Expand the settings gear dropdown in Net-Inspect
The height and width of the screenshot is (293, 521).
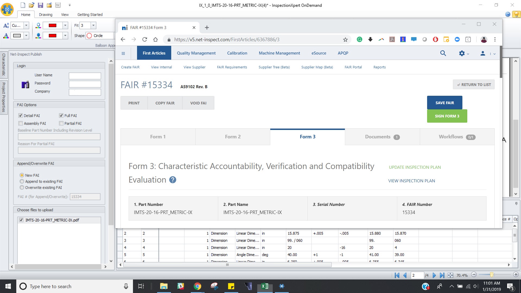point(463,53)
